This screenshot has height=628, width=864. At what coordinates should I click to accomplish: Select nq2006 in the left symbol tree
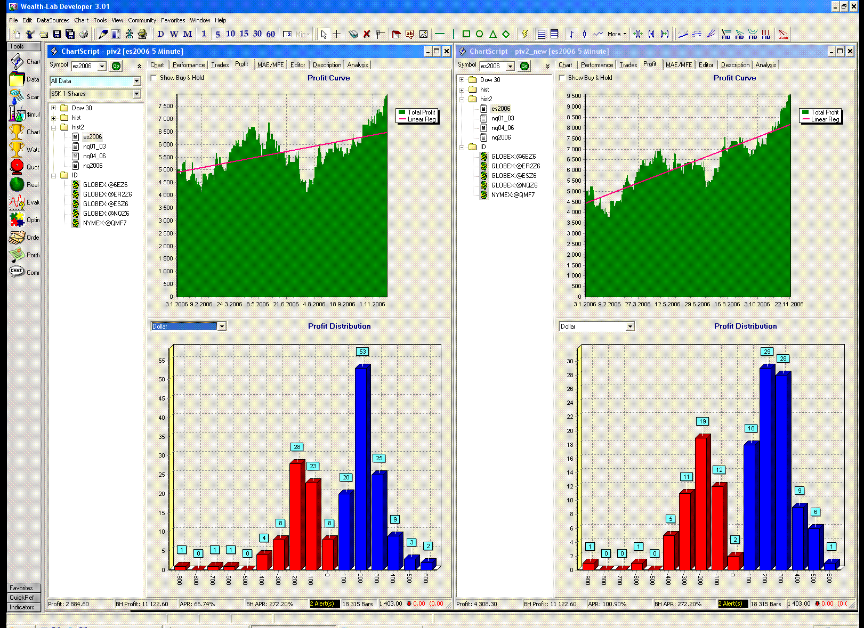[93, 166]
